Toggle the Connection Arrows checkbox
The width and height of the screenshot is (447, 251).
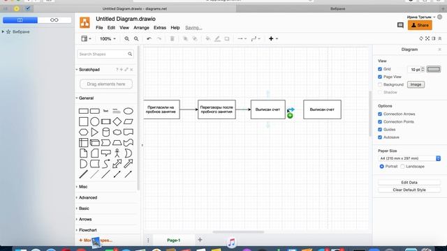[380, 114]
